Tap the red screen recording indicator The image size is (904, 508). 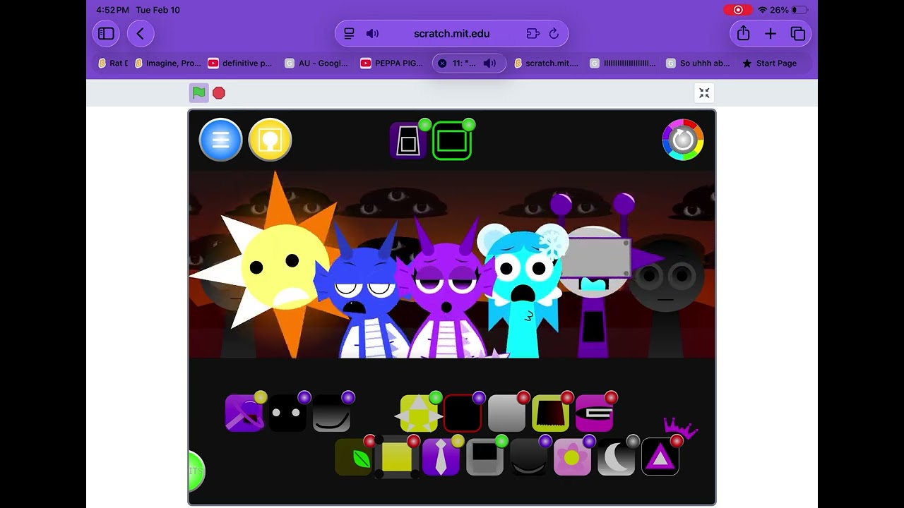pos(738,10)
